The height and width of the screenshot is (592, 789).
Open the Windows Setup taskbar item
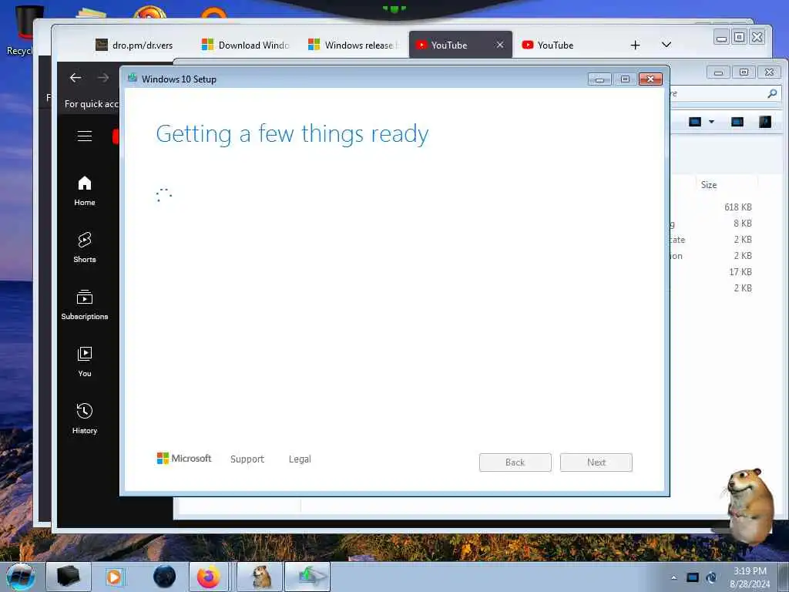pyautogui.click(x=307, y=577)
